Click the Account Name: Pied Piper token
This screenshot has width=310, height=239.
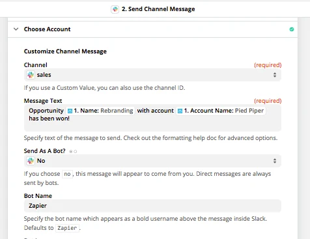[x=221, y=111]
